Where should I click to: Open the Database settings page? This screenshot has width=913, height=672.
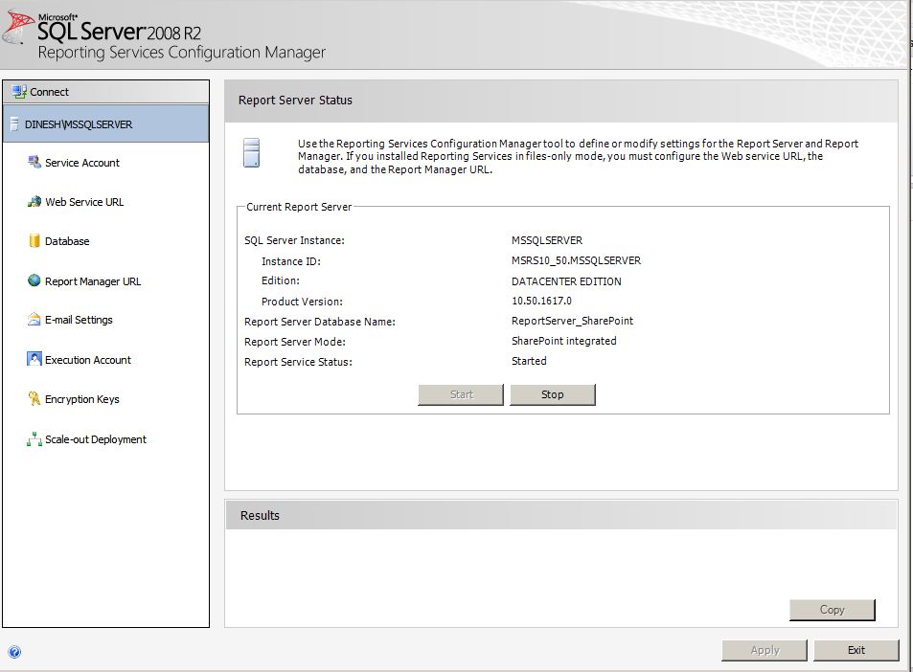point(67,241)
